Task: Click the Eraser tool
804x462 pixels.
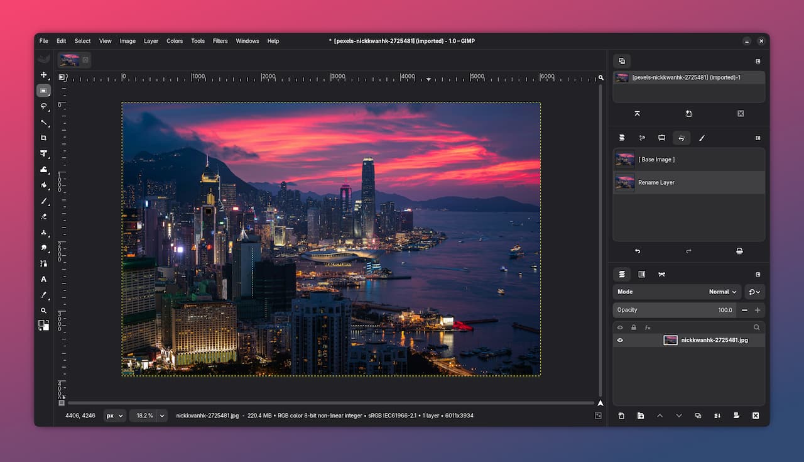Action: pos(43,216)
